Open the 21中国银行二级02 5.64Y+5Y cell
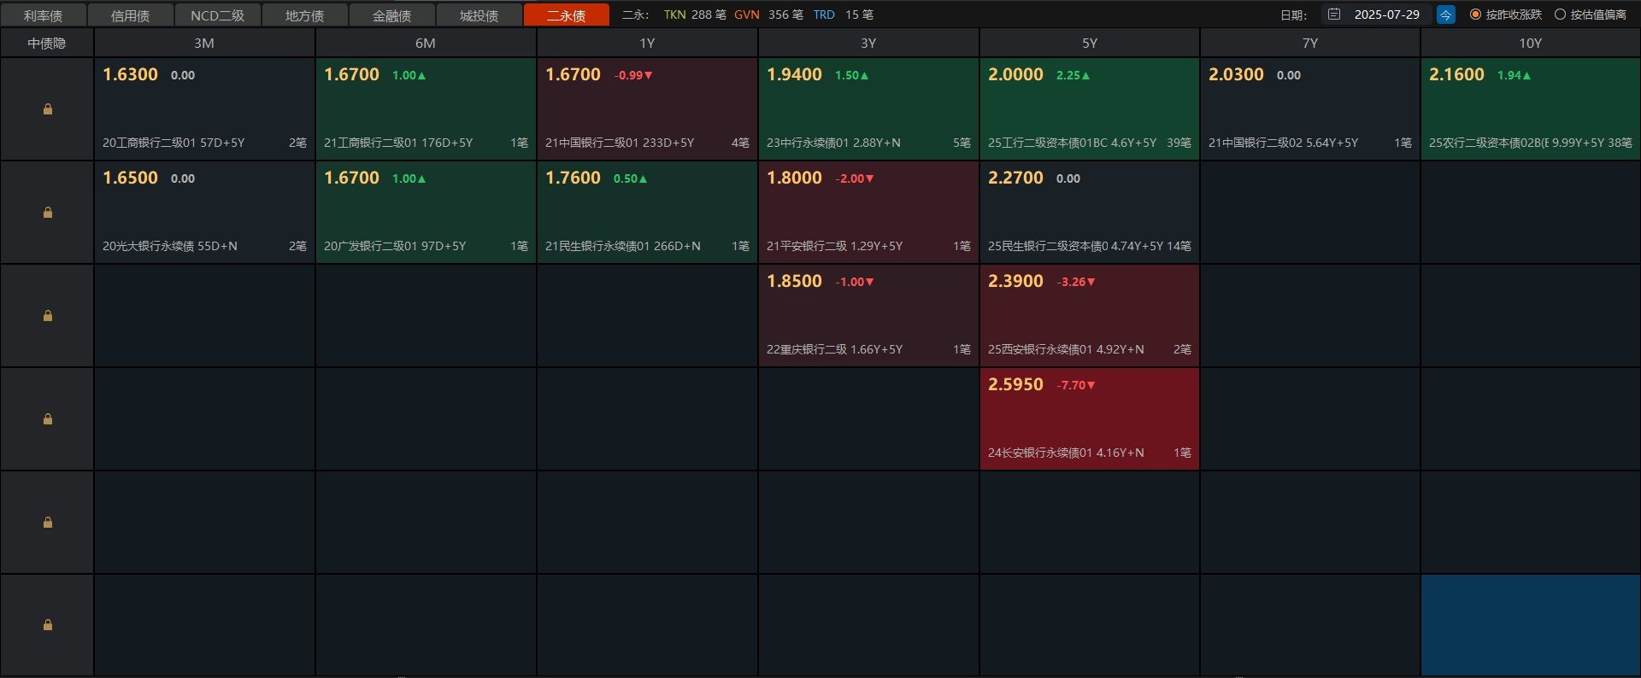This screenshot has height=678, width=1641. (x=1310, y=108)
